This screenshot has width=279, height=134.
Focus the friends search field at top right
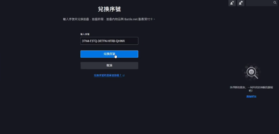[x=262, y=3]
